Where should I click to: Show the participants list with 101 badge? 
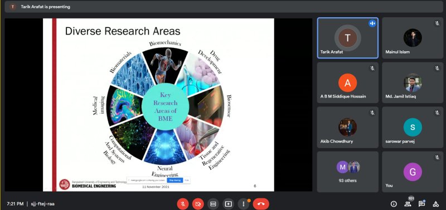408,203
